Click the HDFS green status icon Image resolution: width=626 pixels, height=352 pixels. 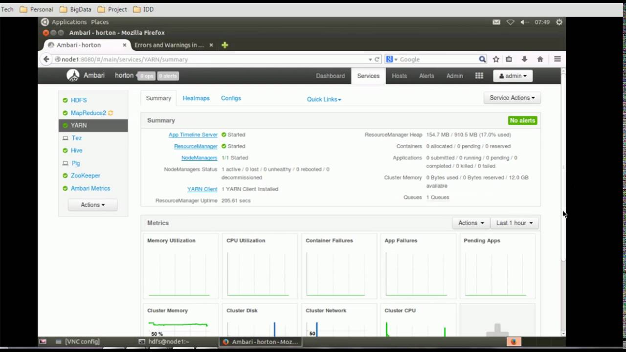tap(65, 100)
